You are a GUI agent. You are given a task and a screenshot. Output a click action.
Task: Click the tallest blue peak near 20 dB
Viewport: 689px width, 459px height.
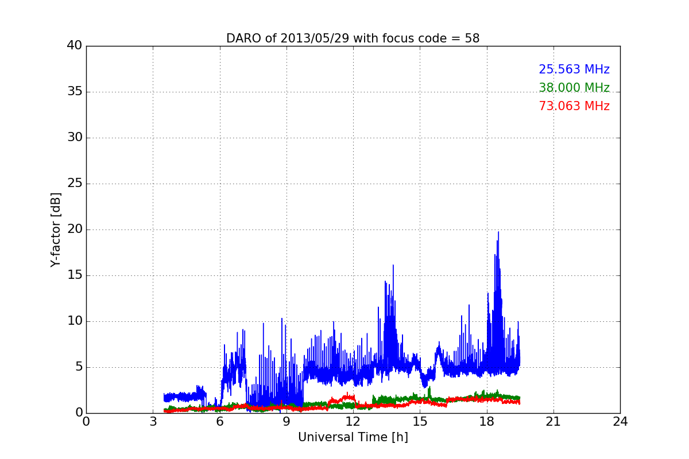(498, 233)
